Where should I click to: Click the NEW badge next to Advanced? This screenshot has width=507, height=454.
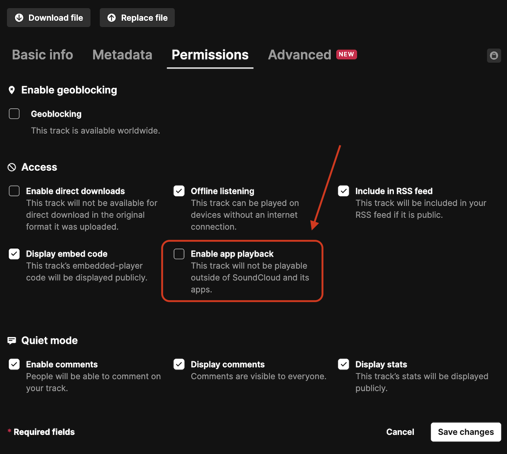(346, 54)
